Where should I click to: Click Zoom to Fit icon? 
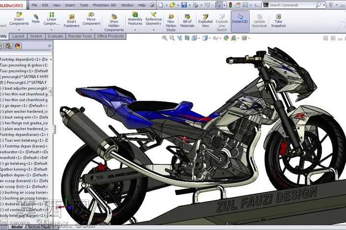coord(165,38)
